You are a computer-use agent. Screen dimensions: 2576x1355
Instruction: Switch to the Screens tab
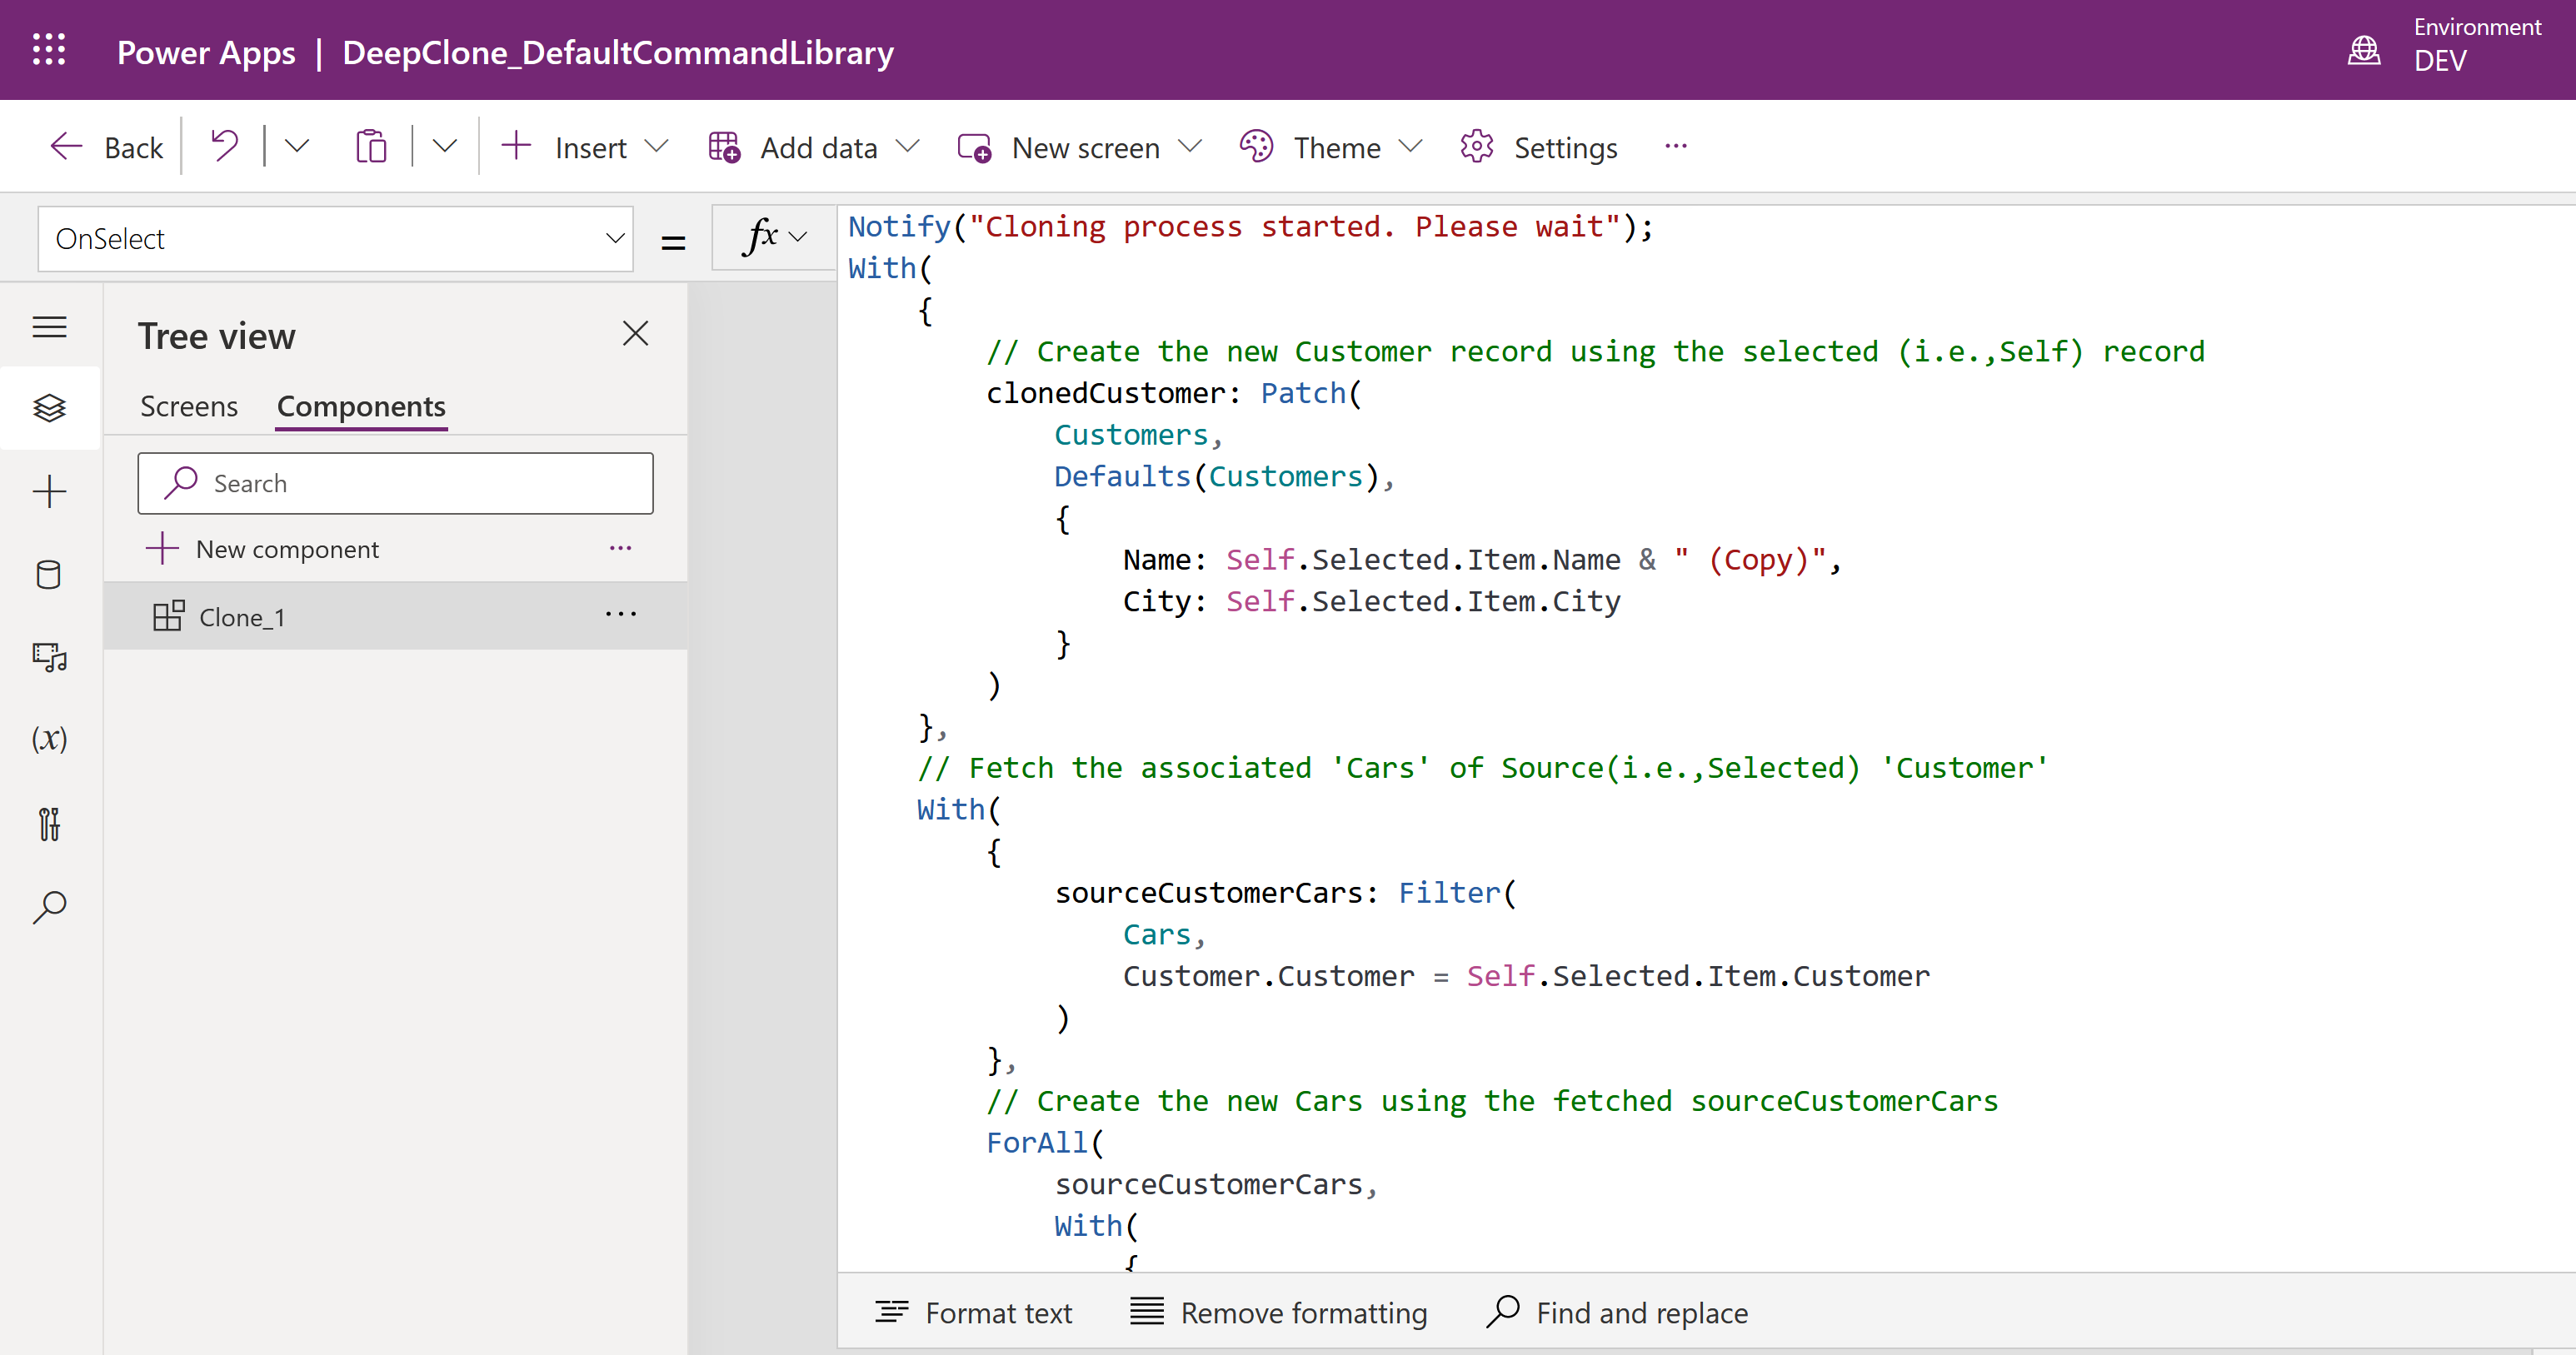[x=189, y=406]
